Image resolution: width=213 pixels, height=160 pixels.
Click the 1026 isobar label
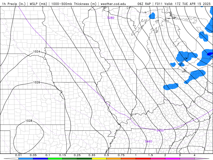coord(37,82)
